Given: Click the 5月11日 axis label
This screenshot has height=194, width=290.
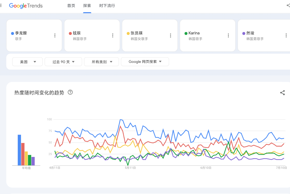Looking at the screenshot, I should coord(130,168).
